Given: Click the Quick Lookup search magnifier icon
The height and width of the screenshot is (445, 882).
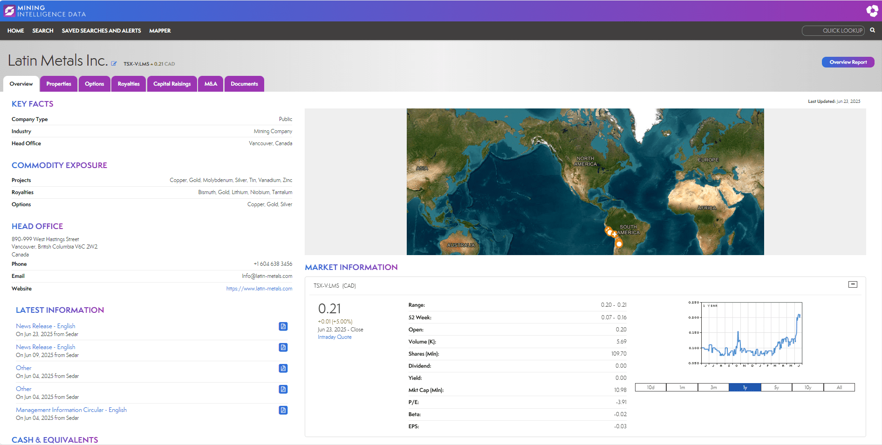Looking at the screenshot, I should tap(872, 30).
